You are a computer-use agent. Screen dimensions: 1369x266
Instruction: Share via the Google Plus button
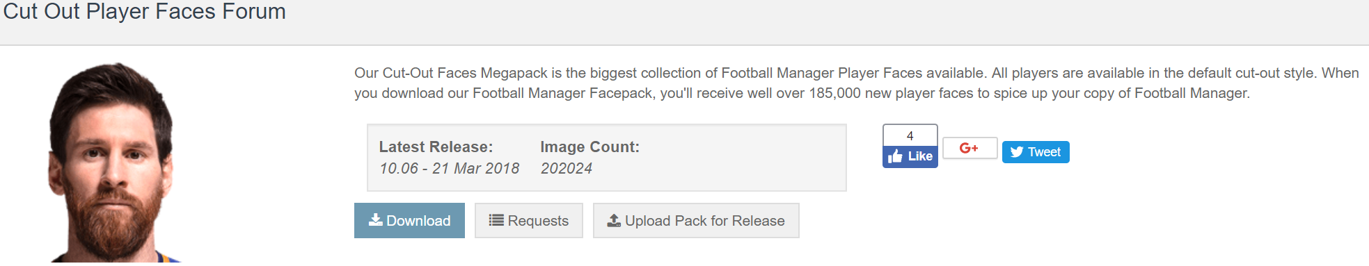970,148
